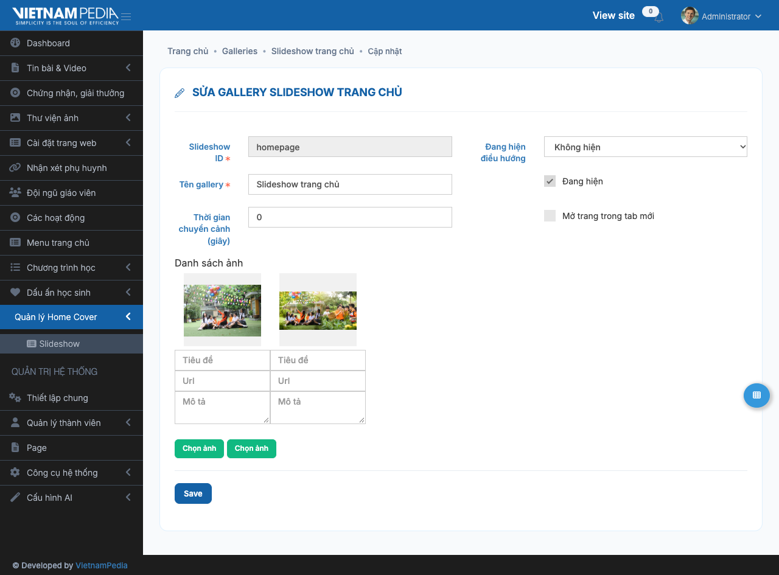
Task: Click the VietnamPedia footer link
Action: point(102,565)
